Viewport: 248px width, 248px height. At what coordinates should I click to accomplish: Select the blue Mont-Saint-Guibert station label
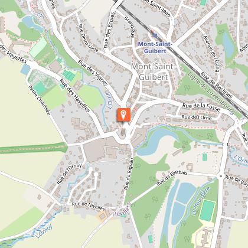[x=155, y=47]
